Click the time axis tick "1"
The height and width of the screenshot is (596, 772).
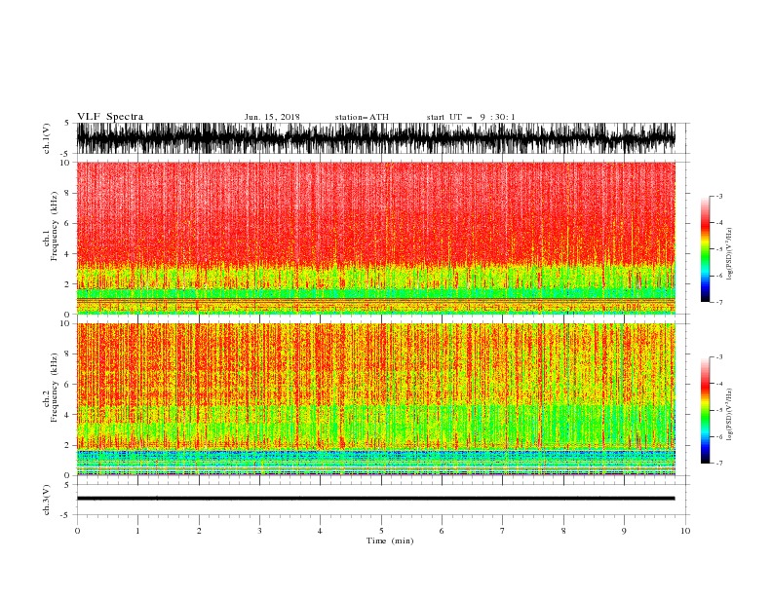(x=137, y=531)
